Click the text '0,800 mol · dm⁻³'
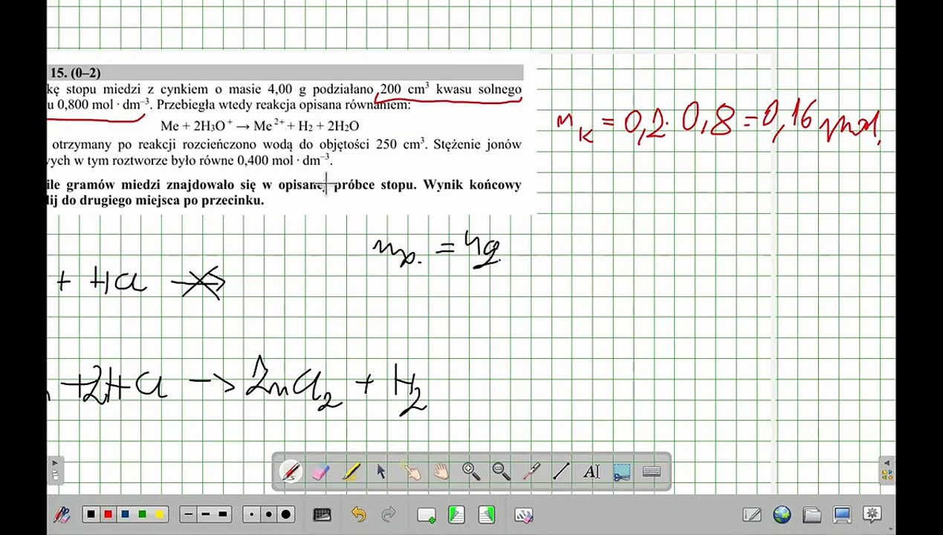Image resolution: width=943 pixels, height=535 pixels. click(103, 105)
